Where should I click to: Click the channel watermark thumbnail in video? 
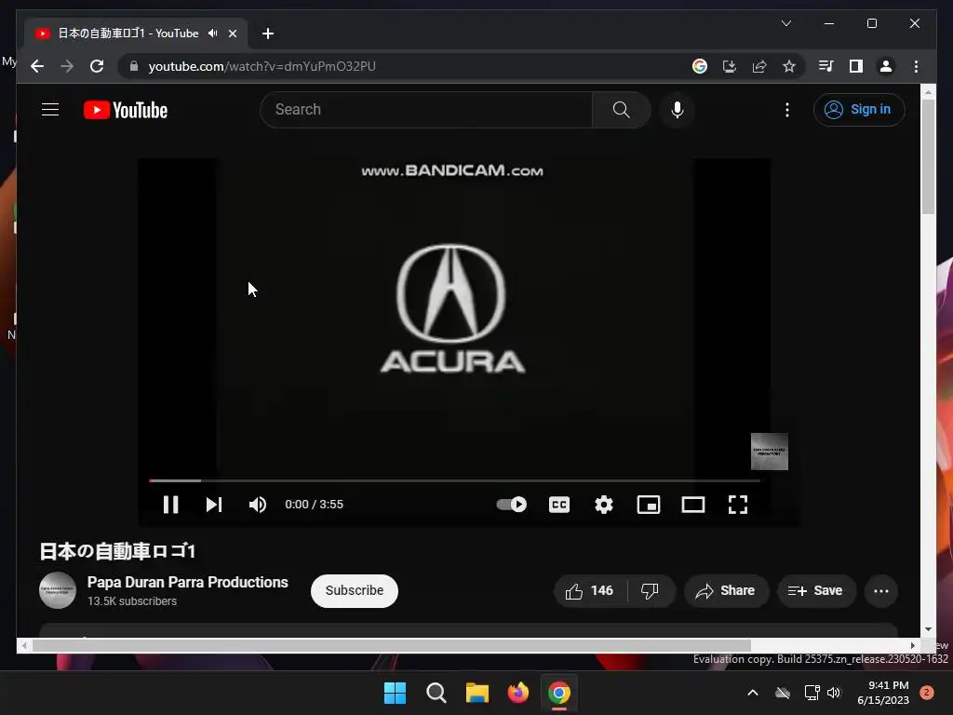coord(770,452)
